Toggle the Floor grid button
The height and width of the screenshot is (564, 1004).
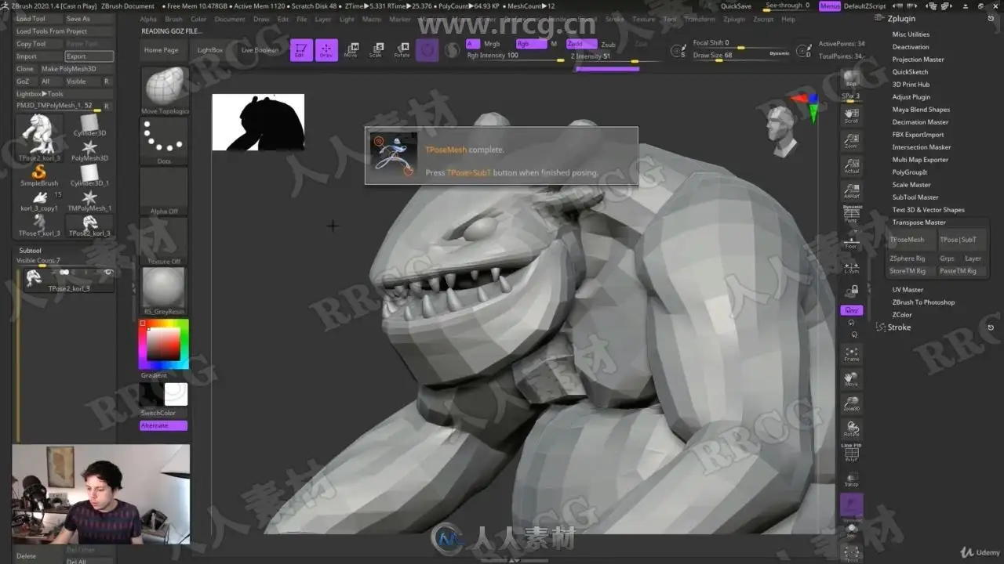coord(851,241)
